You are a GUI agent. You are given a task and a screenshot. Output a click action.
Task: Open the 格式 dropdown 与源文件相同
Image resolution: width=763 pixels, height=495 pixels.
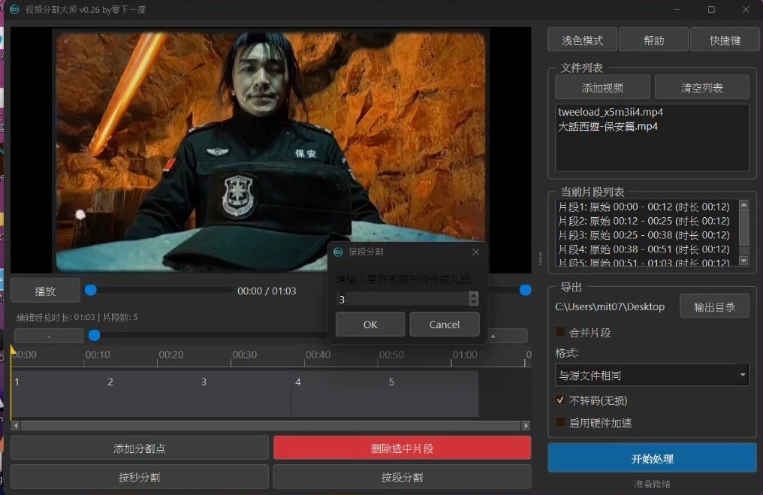click(x=651, y=375)
